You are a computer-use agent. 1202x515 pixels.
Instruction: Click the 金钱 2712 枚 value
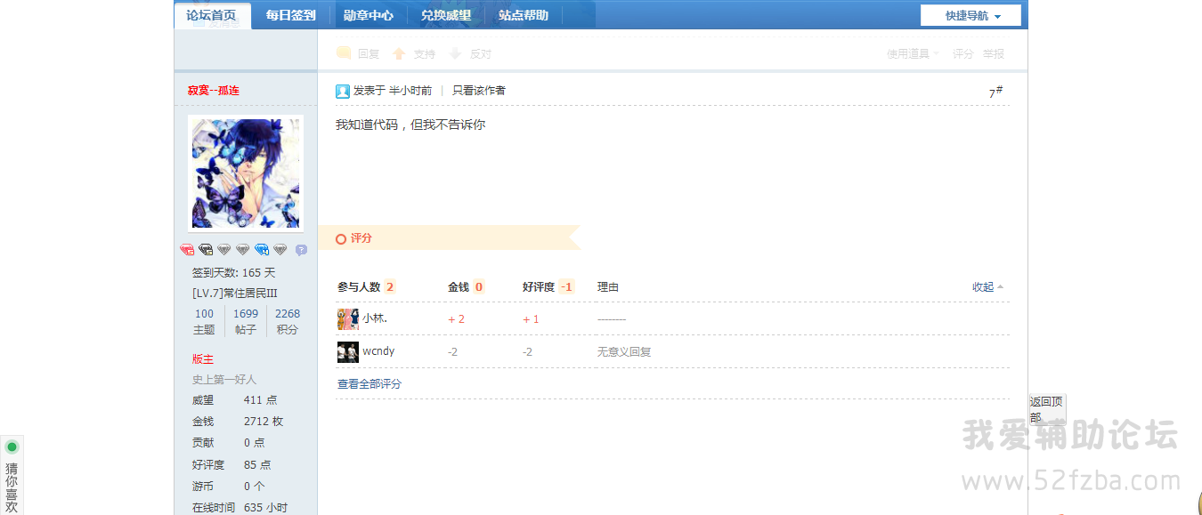point(264,422)
